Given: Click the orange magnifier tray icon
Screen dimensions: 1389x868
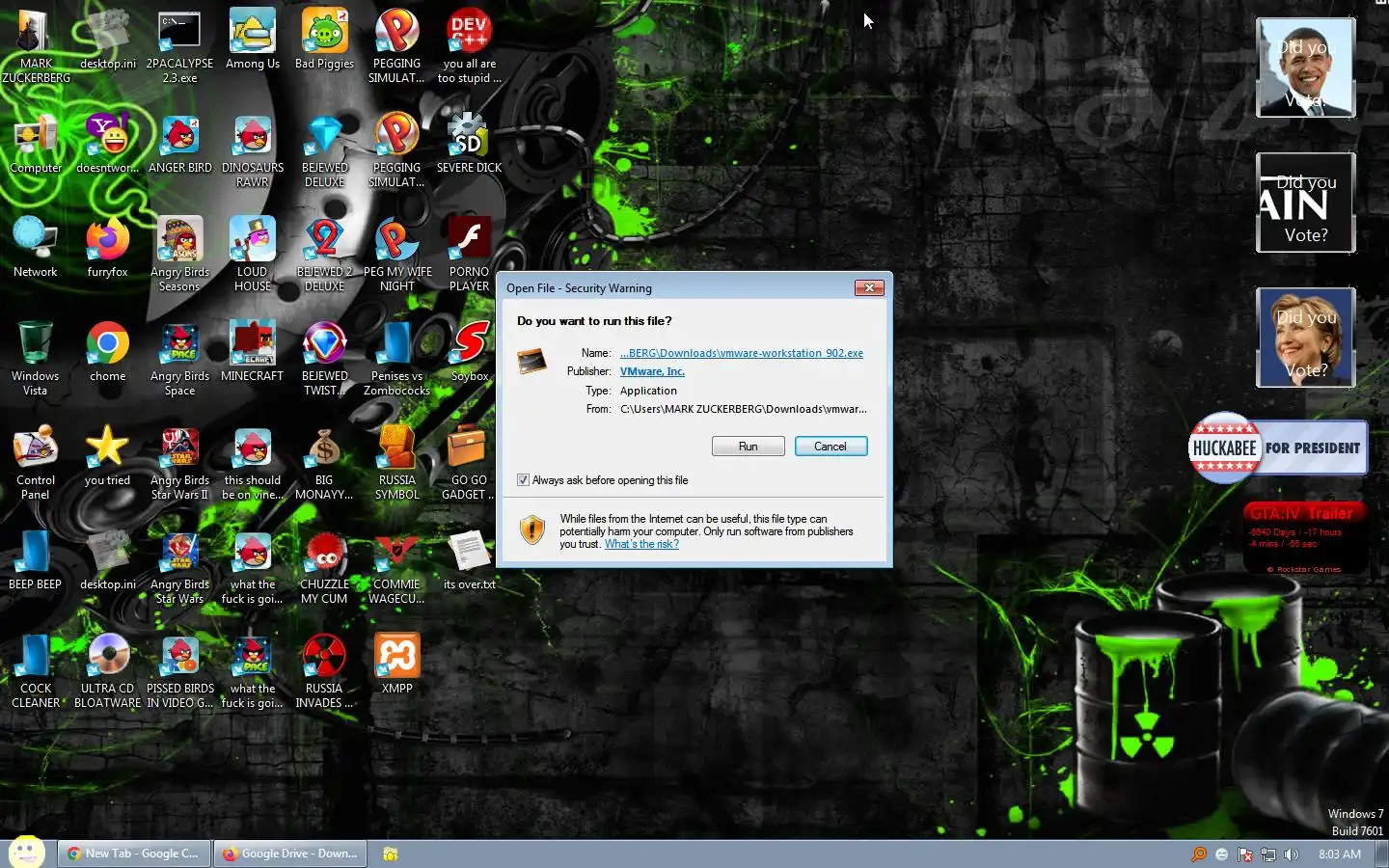Looking at the screenshot, I should click(1199, 854).
